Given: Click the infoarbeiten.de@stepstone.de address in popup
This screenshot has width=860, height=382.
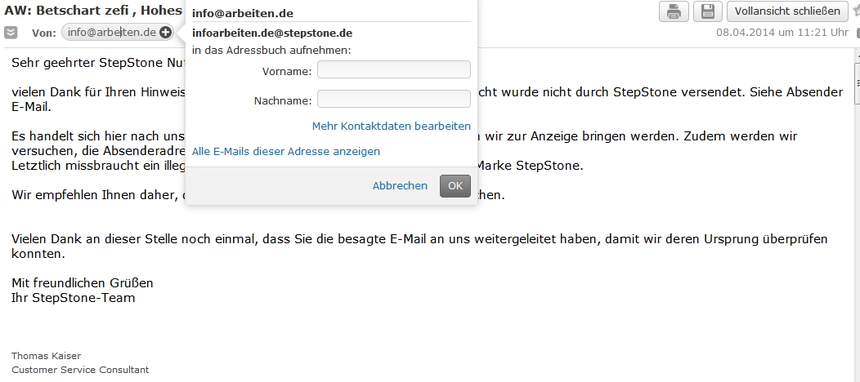Looking at the screenshot, I should tap(271, 33).
